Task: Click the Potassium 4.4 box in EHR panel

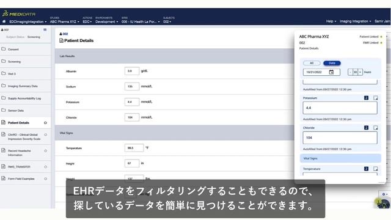Action: point(340,108)
